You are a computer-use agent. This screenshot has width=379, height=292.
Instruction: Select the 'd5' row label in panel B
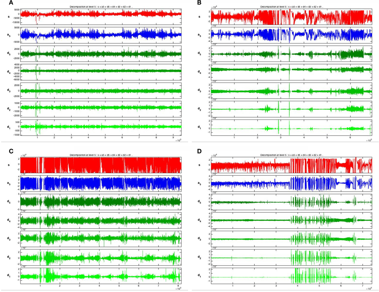pos(199,54)
